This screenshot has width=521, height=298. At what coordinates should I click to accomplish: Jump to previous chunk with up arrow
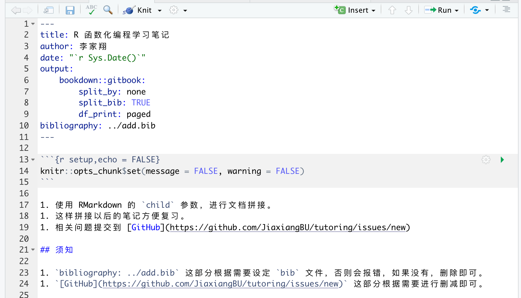(392, 10)
